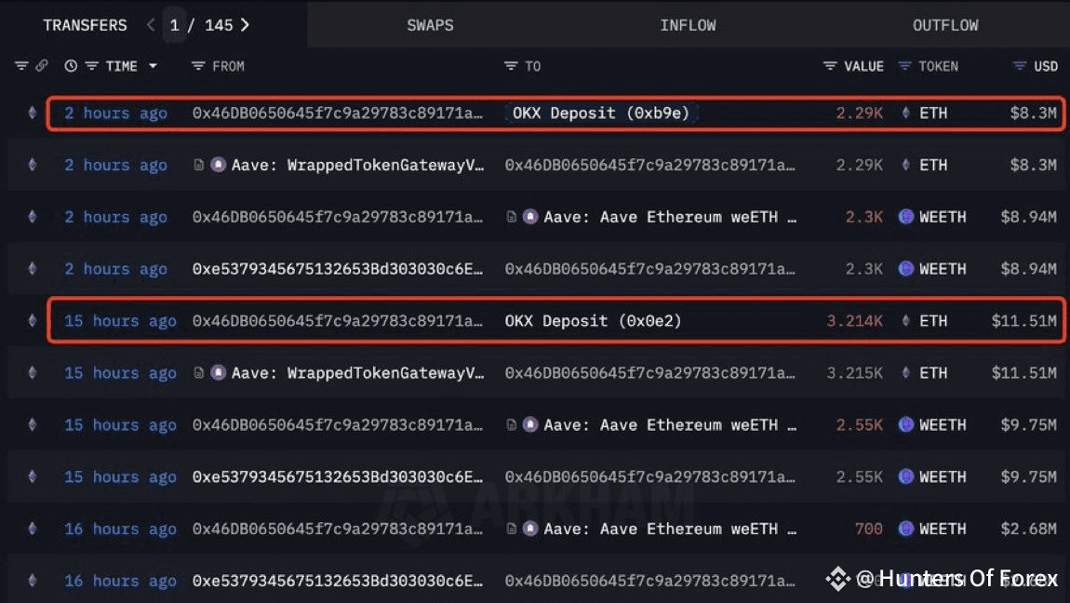The image size is (1070, 603).
Task: Filter the FROM column
Action: (198, 66)
